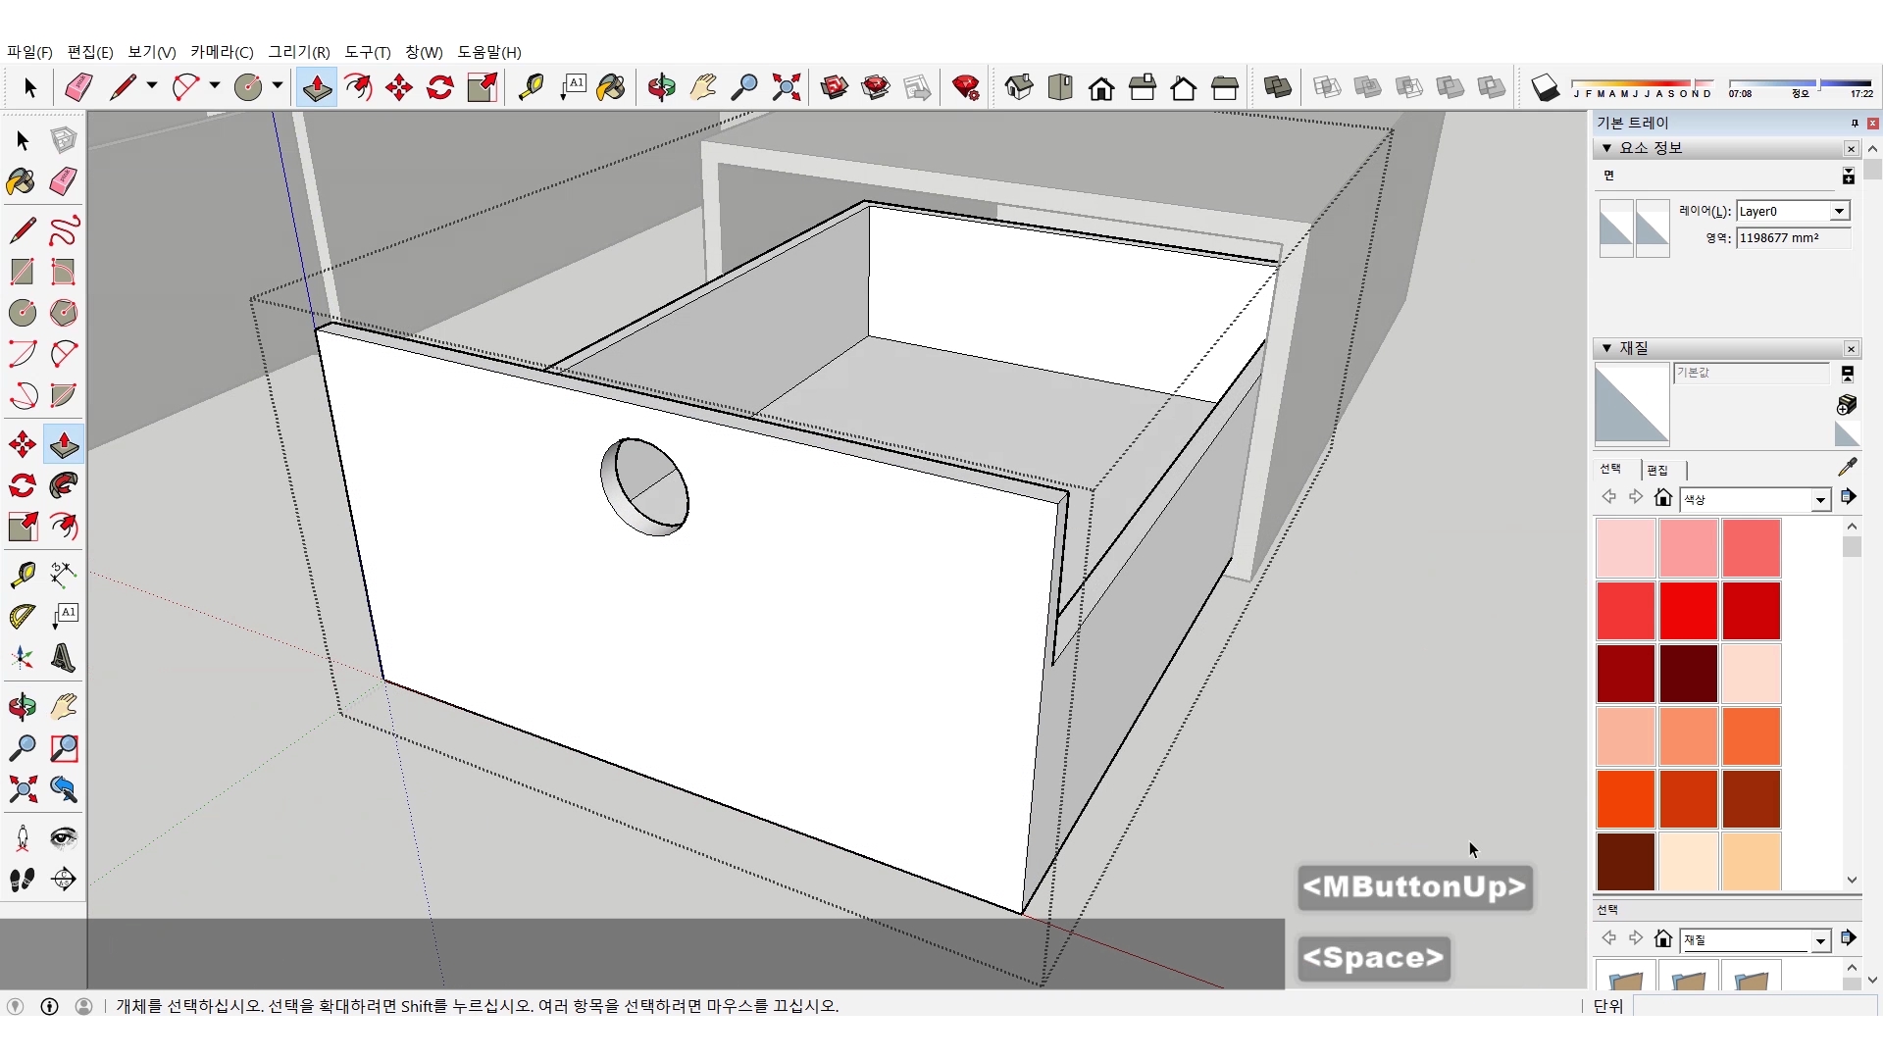This screenshot has height=1059, width=1883.
Task: Select the Follow Me tool
Action: pyautogui.click(x=64, y=485)
